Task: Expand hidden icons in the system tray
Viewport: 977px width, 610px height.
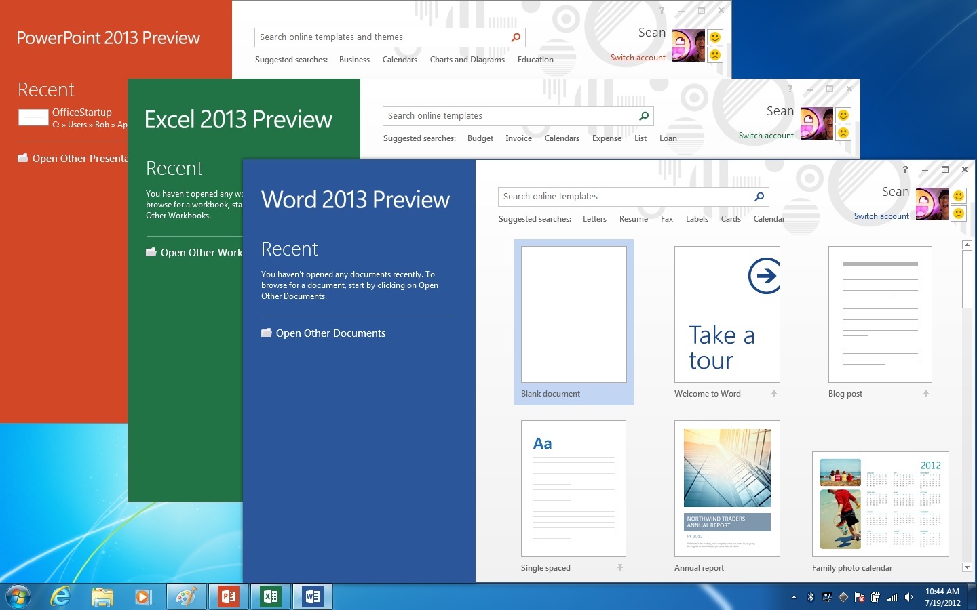Action: pyautogui.click(x=794, y=597)
